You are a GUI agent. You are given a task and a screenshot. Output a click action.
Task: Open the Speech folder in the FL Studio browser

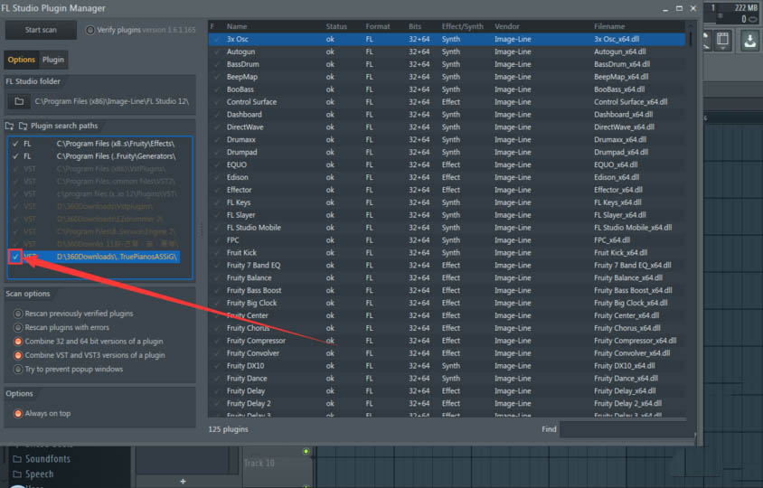point(40,474)
